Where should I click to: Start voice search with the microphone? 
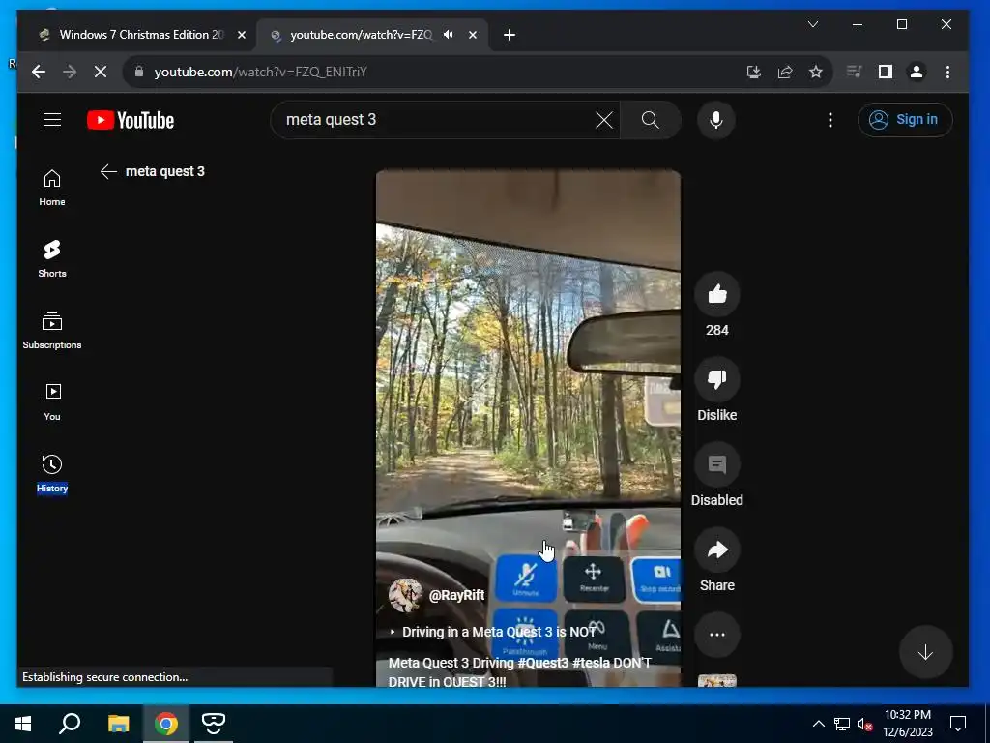716,120
